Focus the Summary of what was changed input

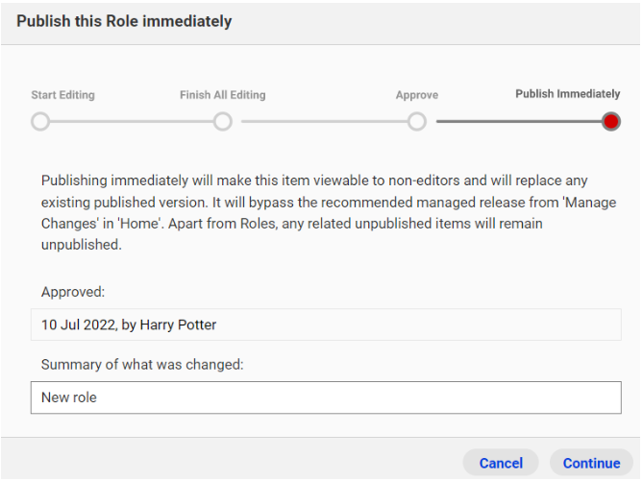pos(326,397)
